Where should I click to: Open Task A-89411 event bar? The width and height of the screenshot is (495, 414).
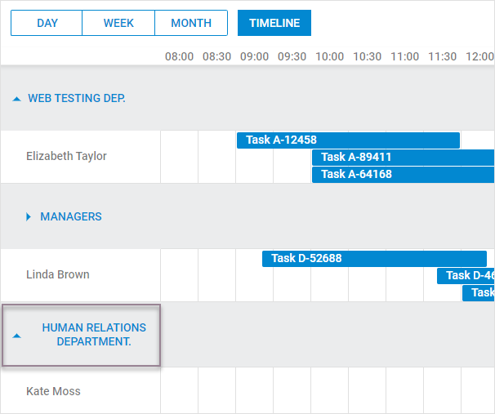point(403,157)
